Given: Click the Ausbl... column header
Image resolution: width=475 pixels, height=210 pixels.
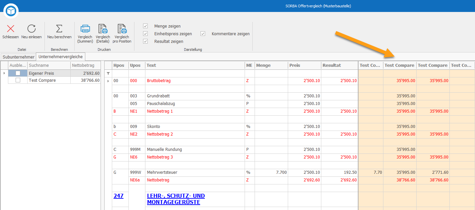Looking at the screenshot, I should pyautogui.click(x=18, y=65).
